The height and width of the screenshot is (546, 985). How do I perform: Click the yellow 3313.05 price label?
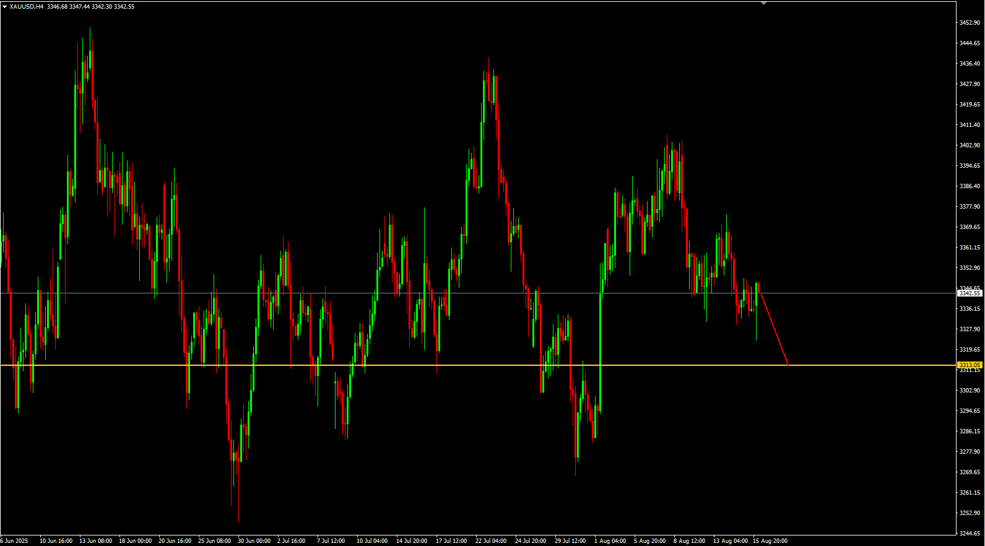970,365
